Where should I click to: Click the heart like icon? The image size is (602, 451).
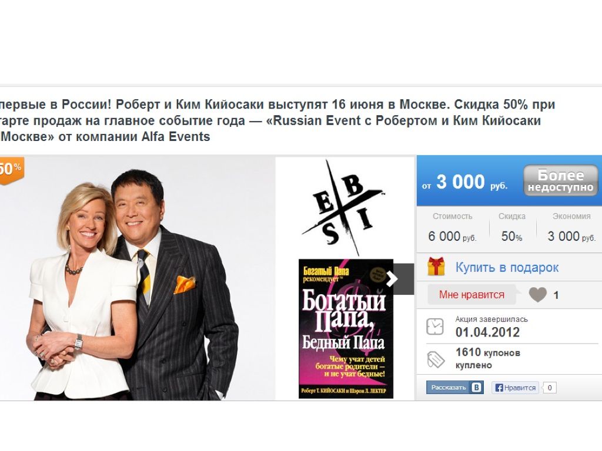click(537, 295)
